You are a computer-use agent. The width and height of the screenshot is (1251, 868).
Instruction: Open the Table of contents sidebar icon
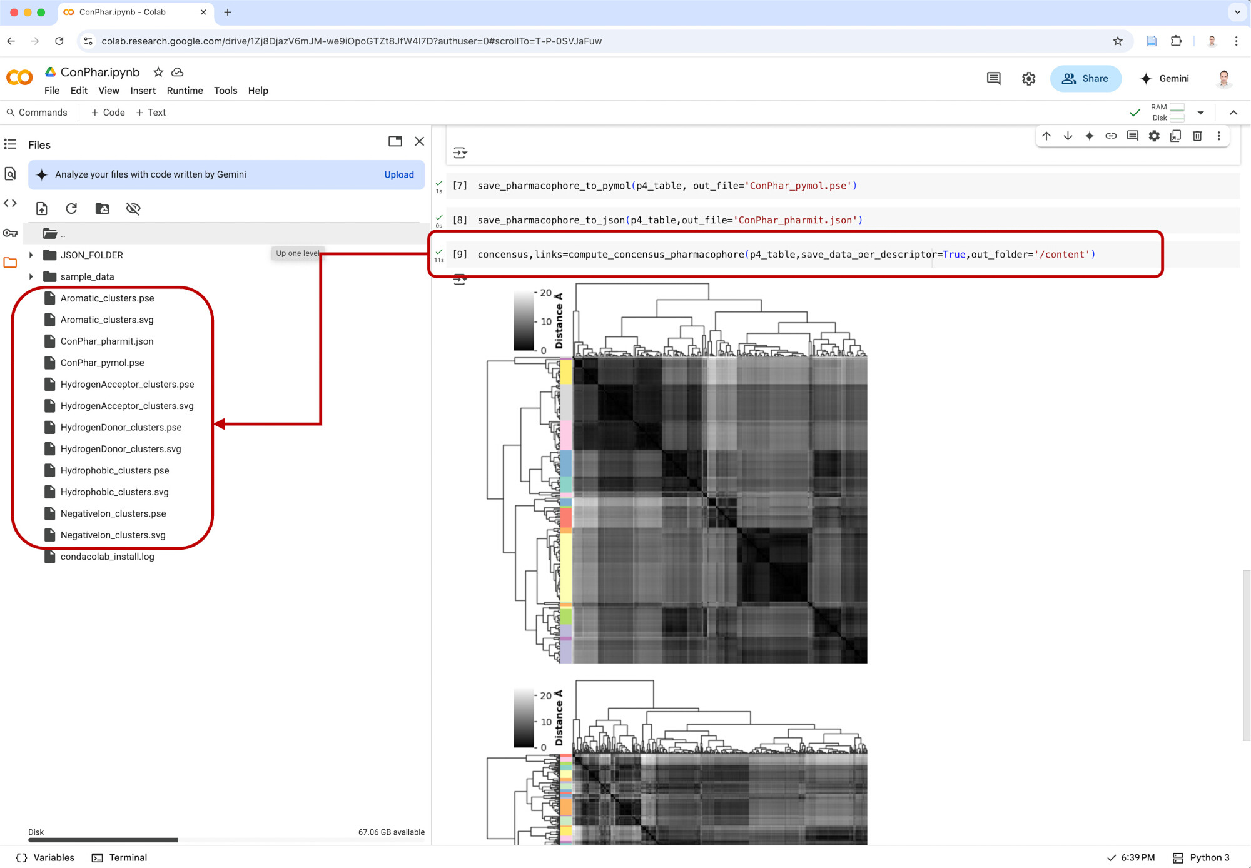10,144
